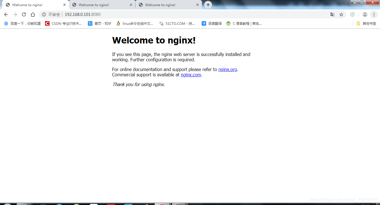Open the Chrome three-dot menu

click(374, 14)
